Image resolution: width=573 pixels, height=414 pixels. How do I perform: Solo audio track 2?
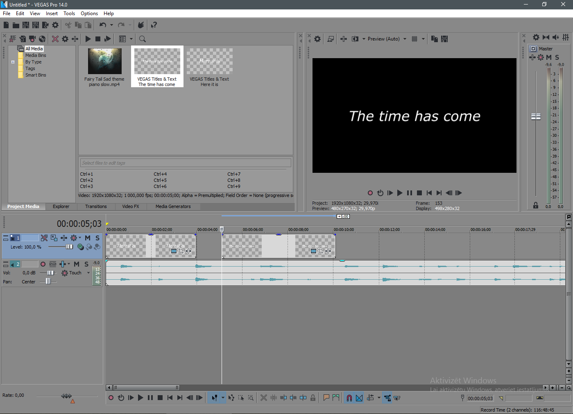coord(86,264)
